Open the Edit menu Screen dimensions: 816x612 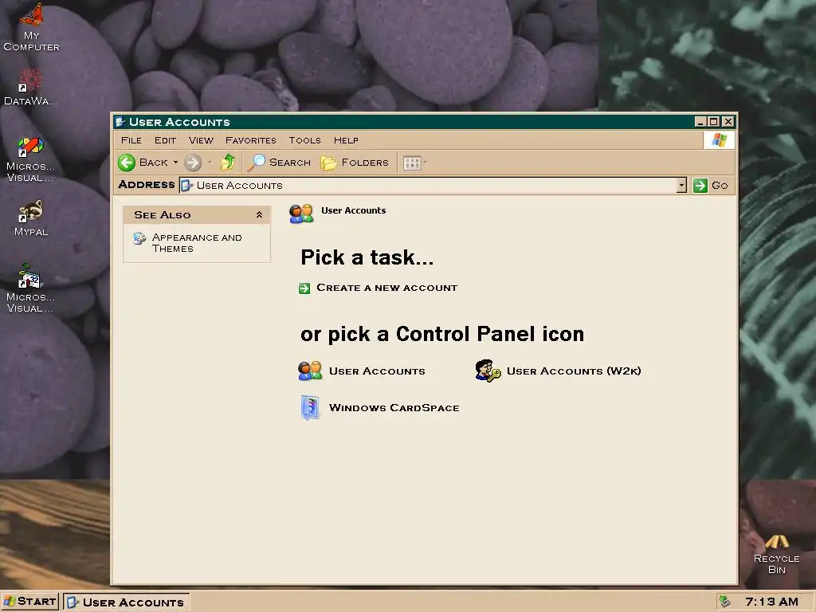[x=165, y=140]
